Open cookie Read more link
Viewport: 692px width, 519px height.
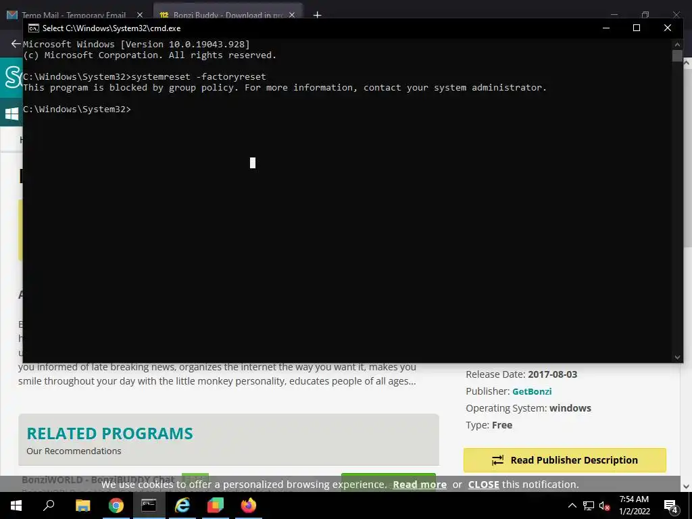pyautogui.click(x=420, y=485)
